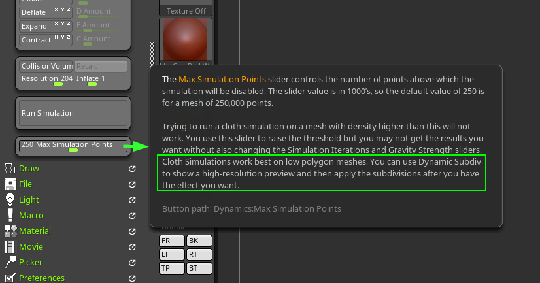Select the RT right view button
Screen dimensions: 540x283
(x=199, y=254)
